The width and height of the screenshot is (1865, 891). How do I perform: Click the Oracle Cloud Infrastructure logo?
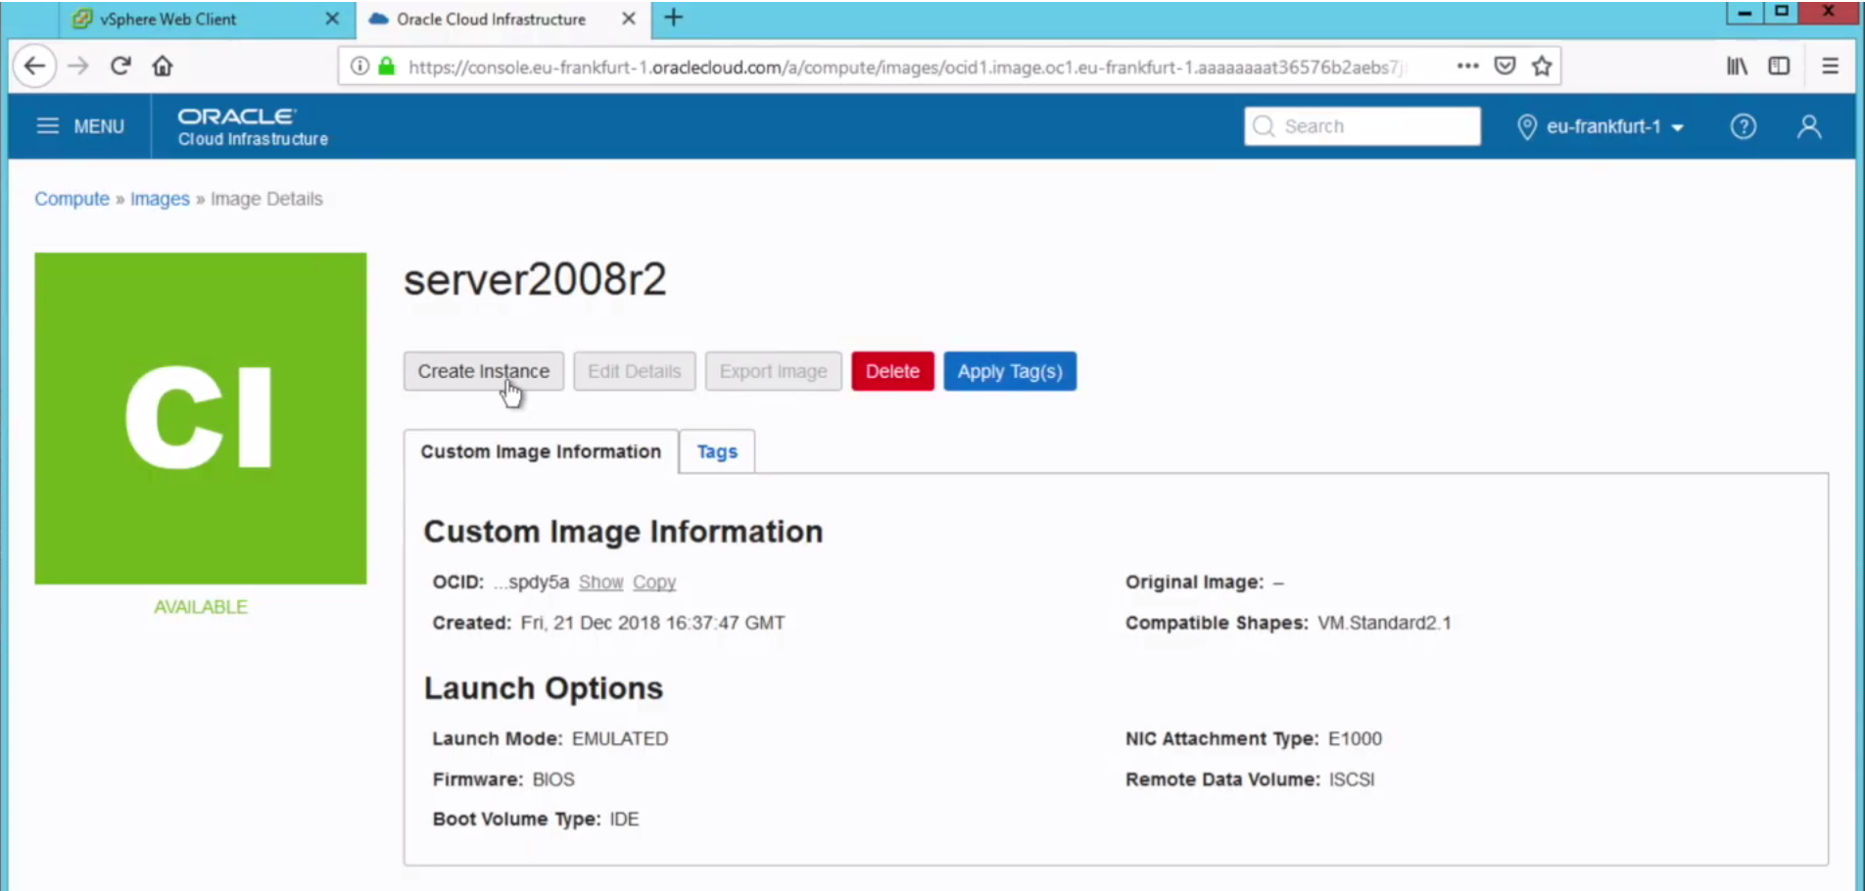pyautogui.click(x=253, y=127)
